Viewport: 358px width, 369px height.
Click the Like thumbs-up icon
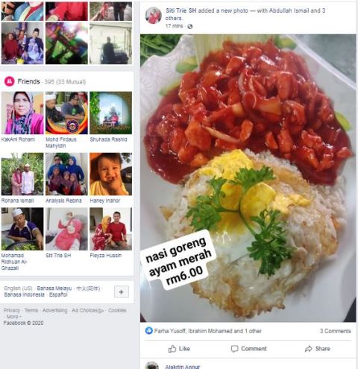pyautogui.click(x=172, y=349)
